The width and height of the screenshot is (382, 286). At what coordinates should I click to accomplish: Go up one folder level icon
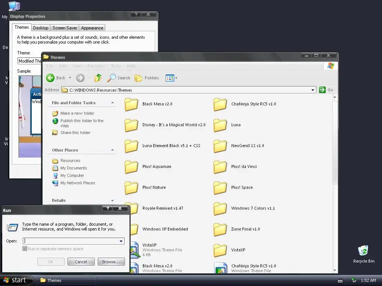98,78
